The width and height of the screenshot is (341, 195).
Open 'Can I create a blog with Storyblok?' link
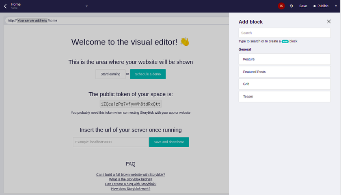pos(131,184)
